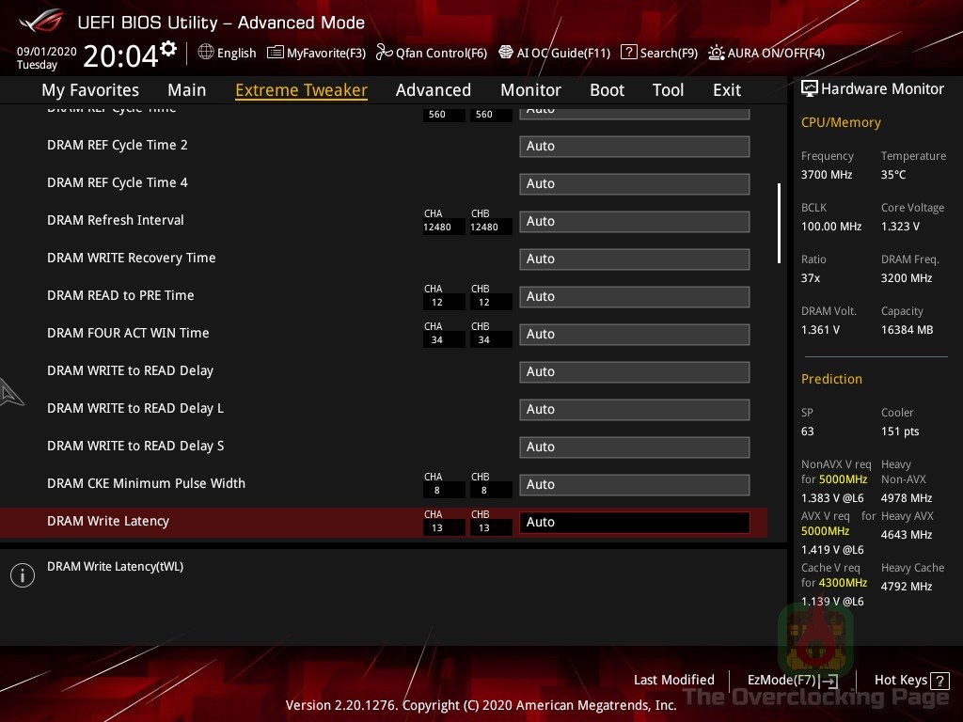The image size is (963, 722).
Task: Click the Hardware Monitor panel icon
Action: click(810, 88)
